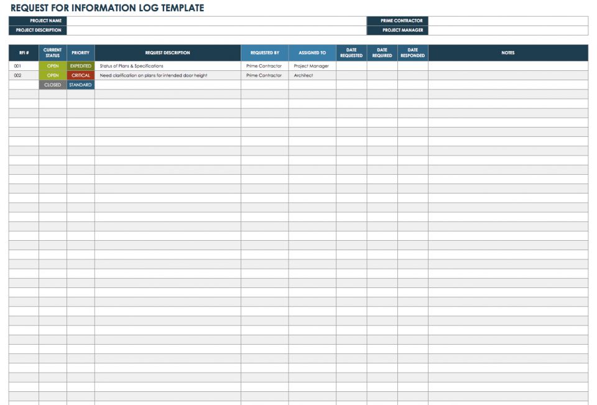Click the RFI # column header
Screen dimensions: 597x405
(x=24, y=53)
